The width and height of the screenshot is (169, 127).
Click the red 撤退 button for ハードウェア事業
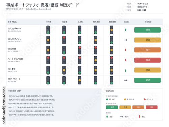[147, 60]
